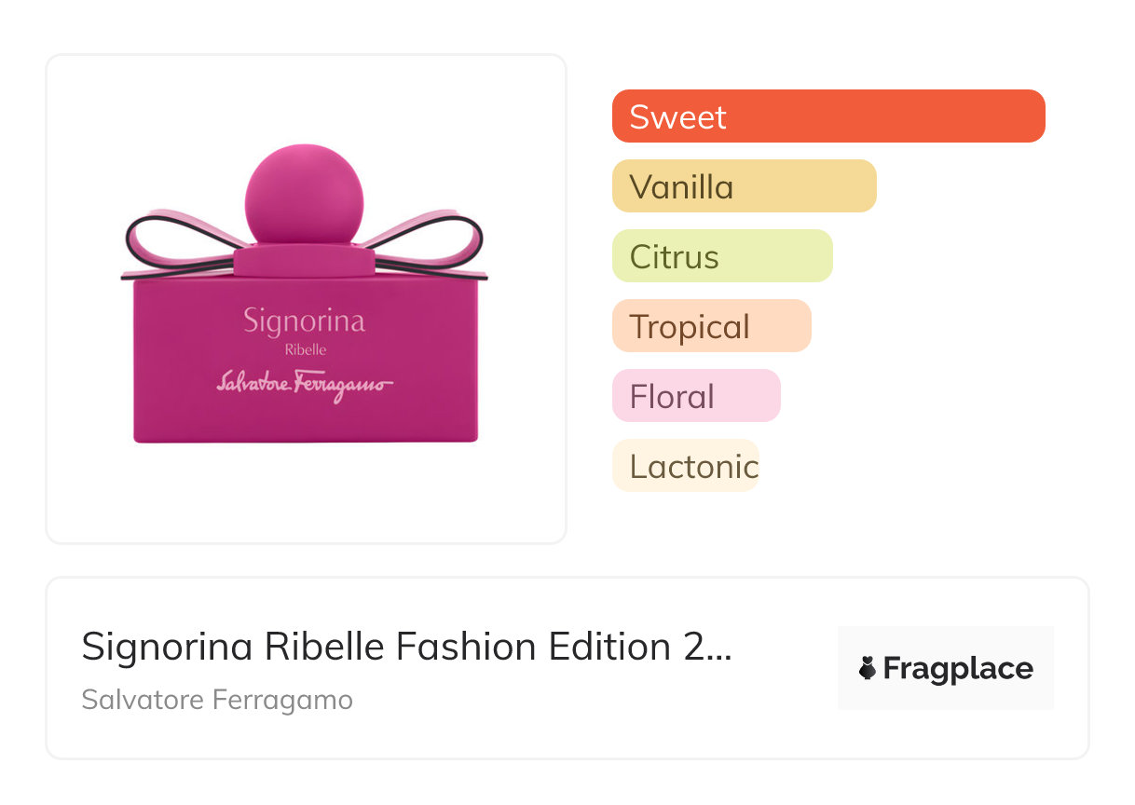Choose the Citrus accord bar

tap(721, 256)
